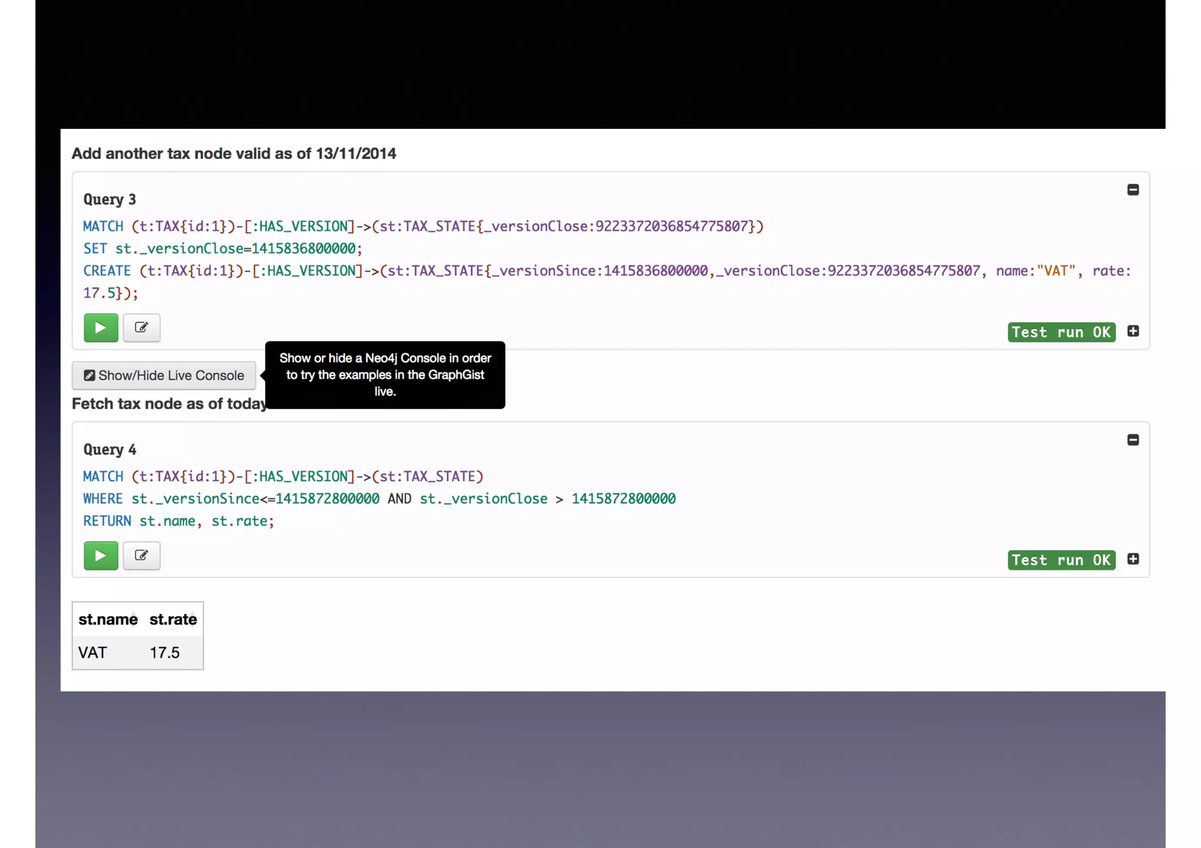Click the Query 4 heading
This screenshot has width=1201, height=848.
pos(110,449)
